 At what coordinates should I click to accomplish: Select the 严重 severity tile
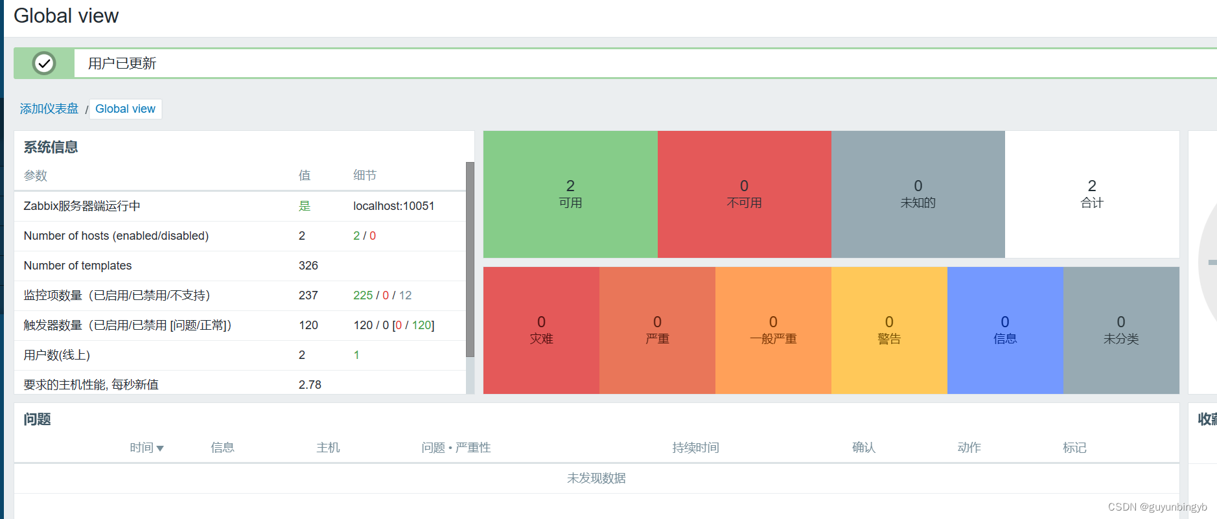(657, 330)
